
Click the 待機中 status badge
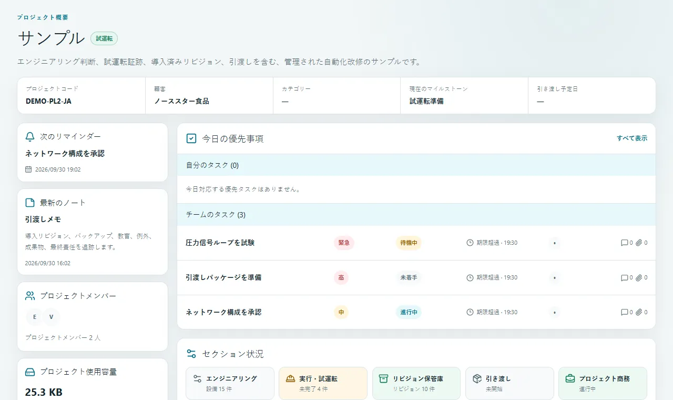[409, 243]
